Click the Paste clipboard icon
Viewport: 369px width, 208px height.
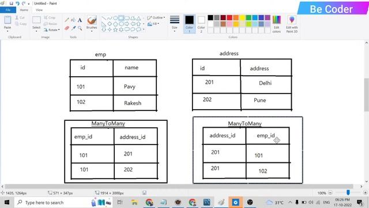point(7,20)
